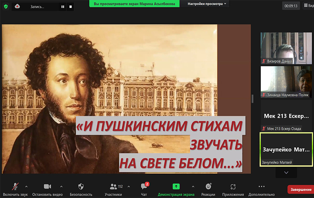
Task: Expand the arrow next to Участники
Action: click(x=129, y=186)
